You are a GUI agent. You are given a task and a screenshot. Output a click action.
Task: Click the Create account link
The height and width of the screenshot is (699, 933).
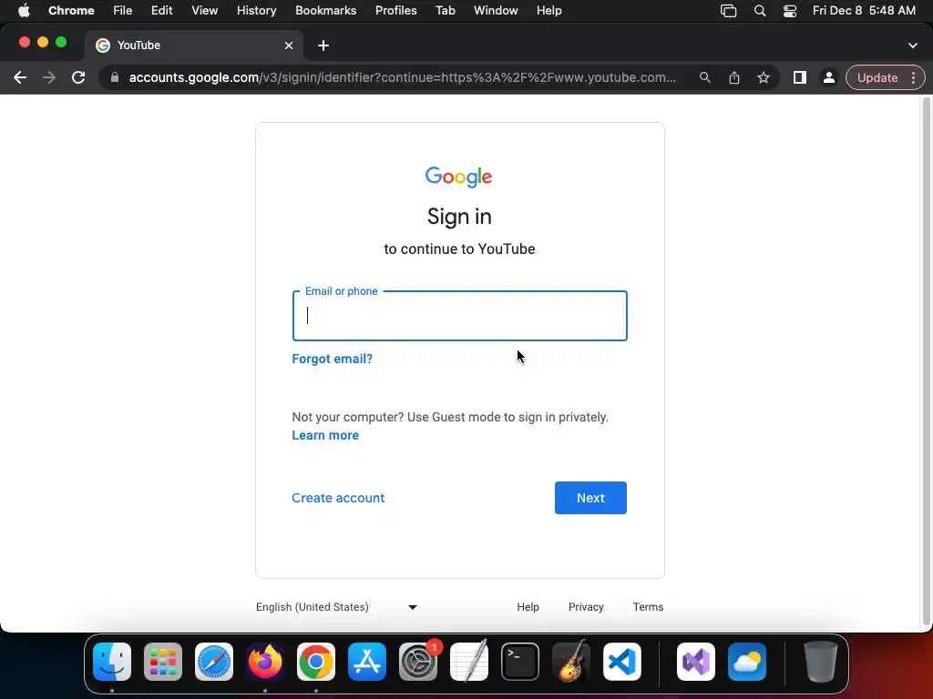tap(338, 498)
